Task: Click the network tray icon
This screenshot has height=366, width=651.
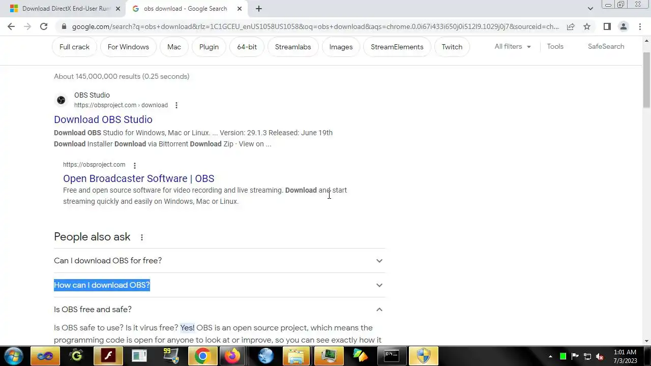Action: pyautogui.click(x=587, y=356)
